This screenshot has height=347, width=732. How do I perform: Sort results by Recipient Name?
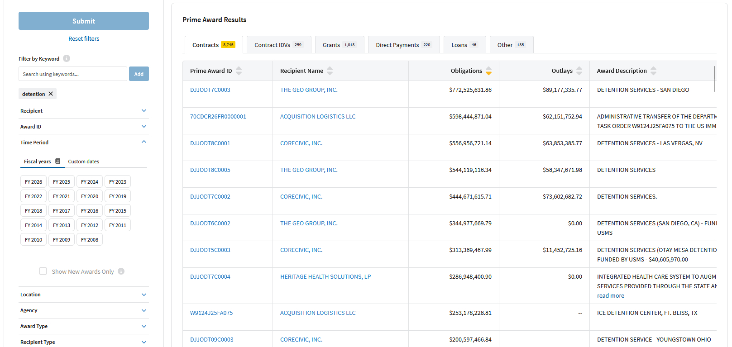click(x=330, y=71)
